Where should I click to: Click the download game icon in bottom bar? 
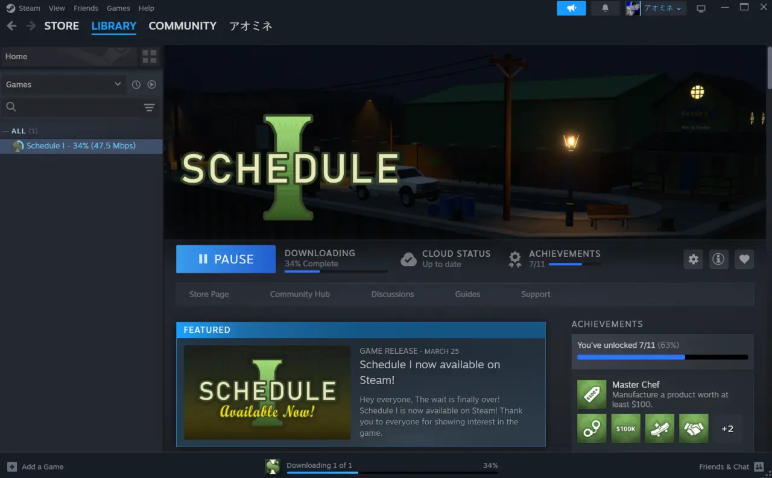click(273, 466)
